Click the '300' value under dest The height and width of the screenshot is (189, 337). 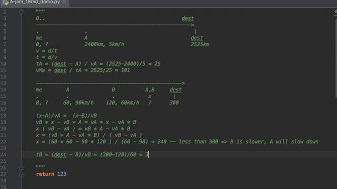(174, 103)
